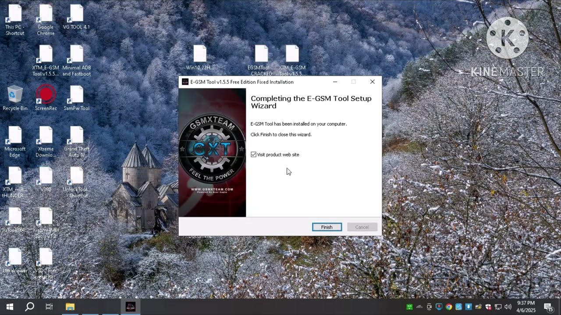Select XTM_E-GSM Tool shortcut below Google Chrome

pyautogui.click(x=46, y=61)
